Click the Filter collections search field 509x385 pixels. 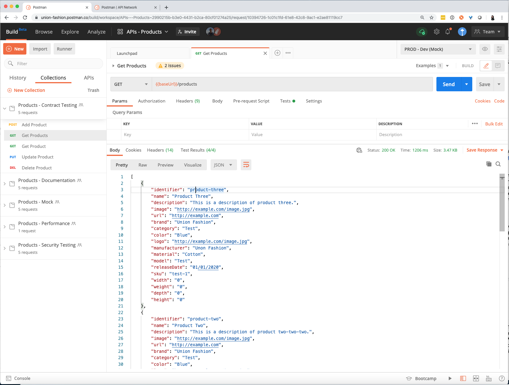click(53, 63)
